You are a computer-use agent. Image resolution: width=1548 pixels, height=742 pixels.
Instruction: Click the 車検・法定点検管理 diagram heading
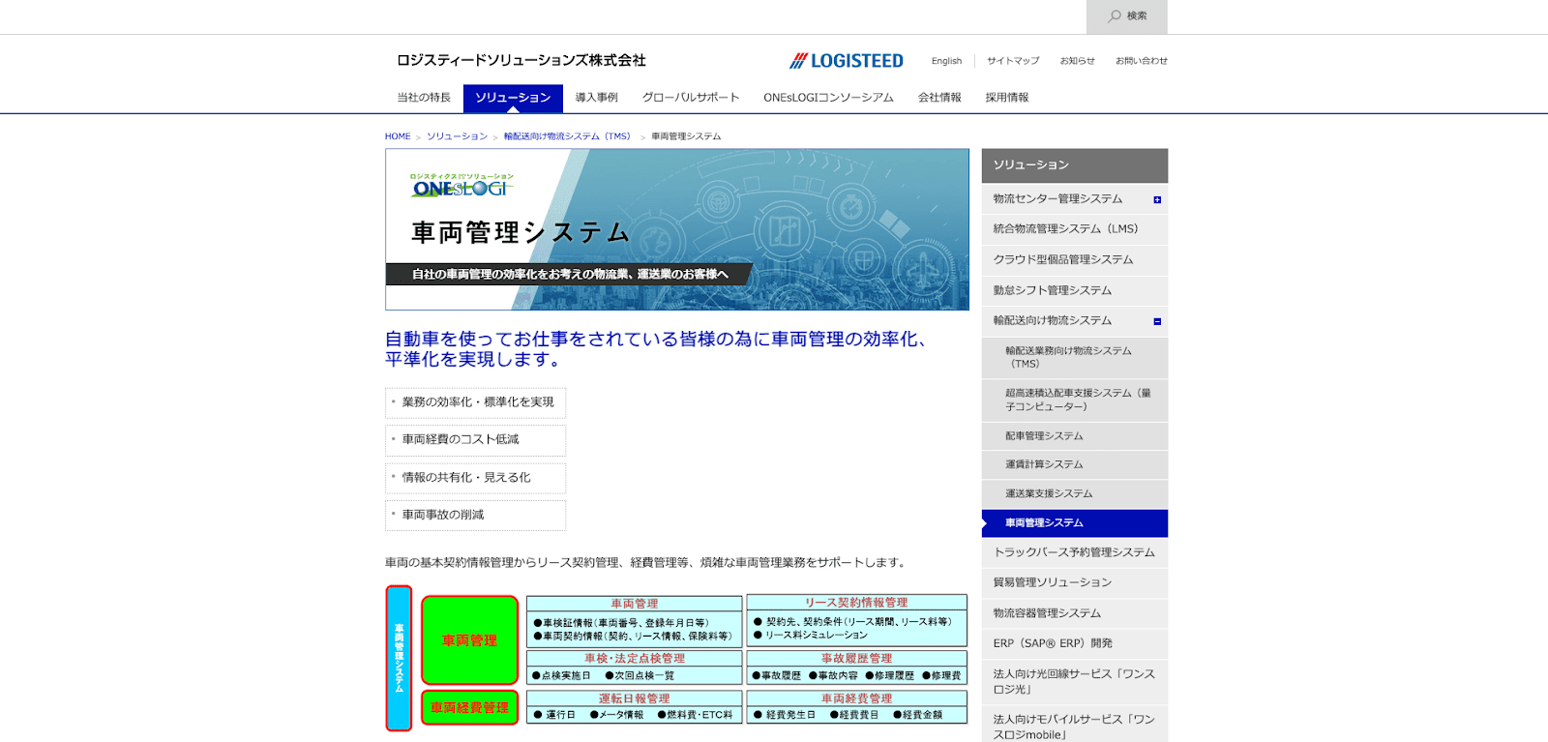pyautogui.click(x=635, y=659)
